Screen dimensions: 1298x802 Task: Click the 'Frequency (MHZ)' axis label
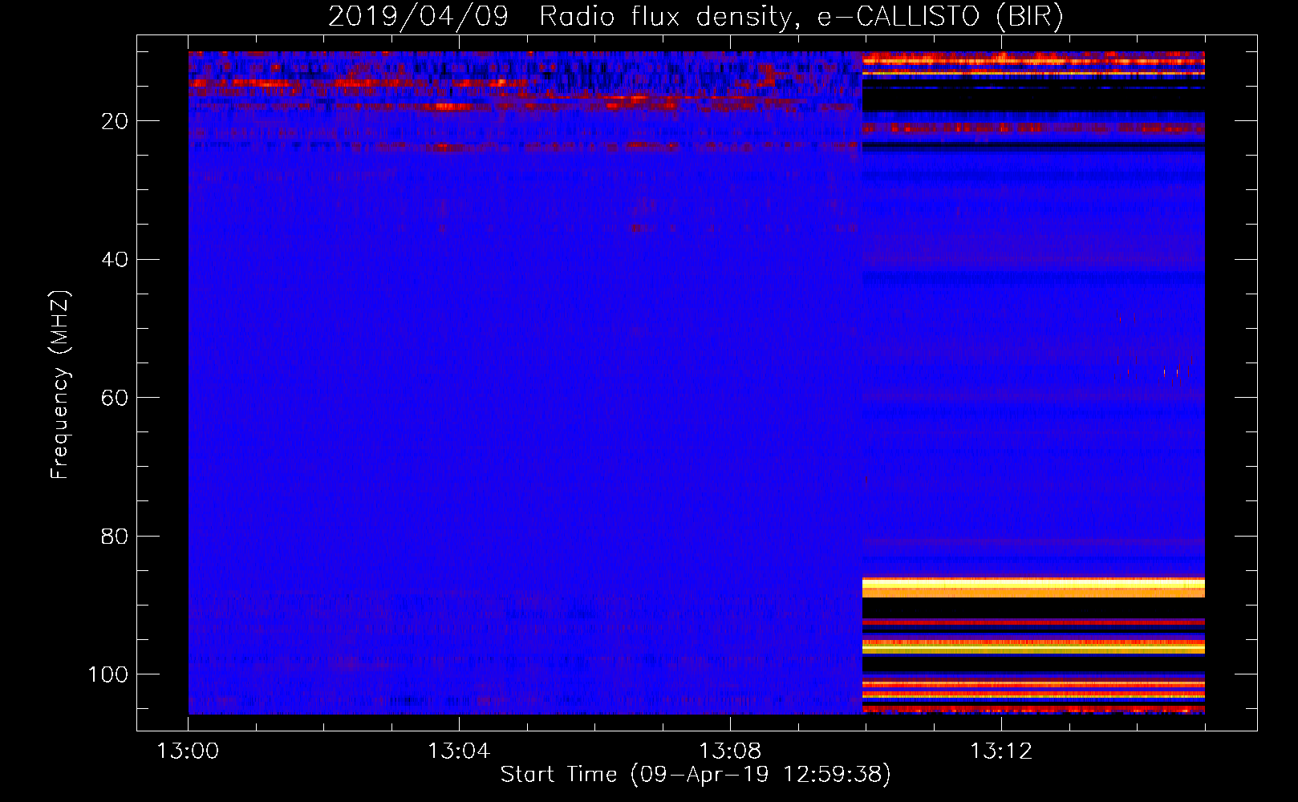point(60,385)
